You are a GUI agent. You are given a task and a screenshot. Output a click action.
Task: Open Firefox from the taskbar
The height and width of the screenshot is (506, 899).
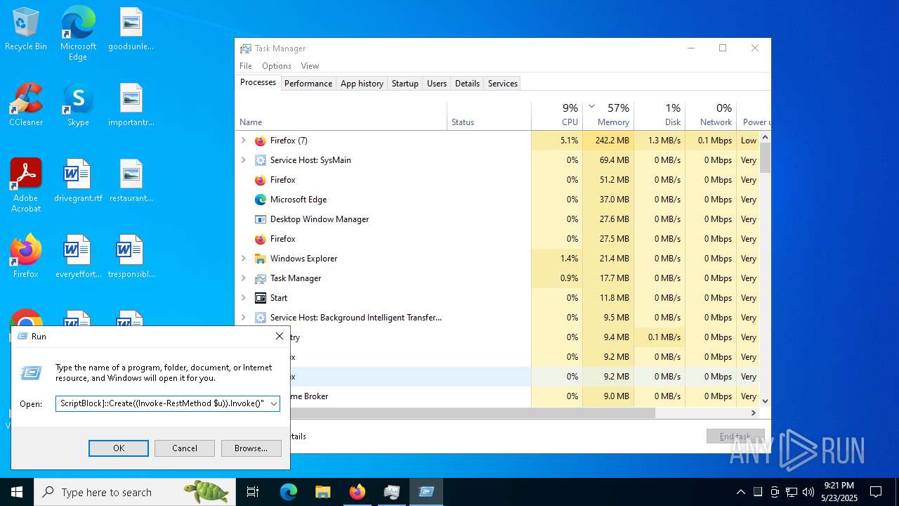357,492
